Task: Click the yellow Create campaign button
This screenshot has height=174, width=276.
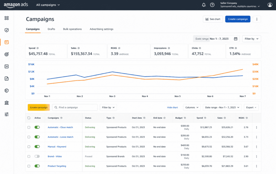Action: point(39,108)
